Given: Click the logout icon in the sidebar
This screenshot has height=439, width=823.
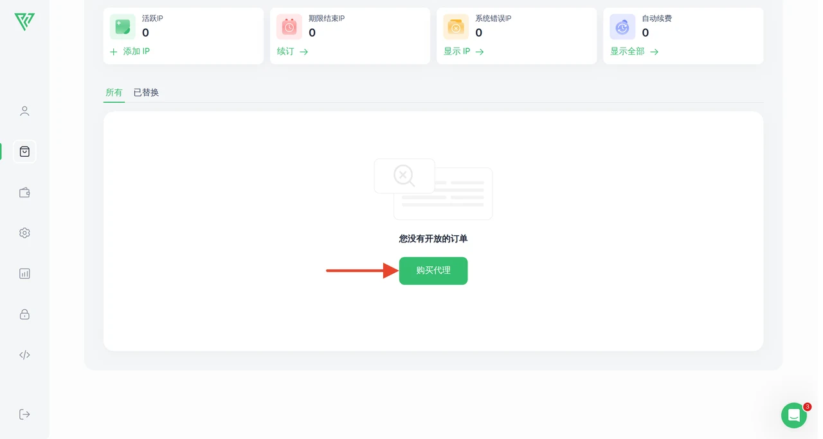Looking at the screenshot, I should point(24,414).
